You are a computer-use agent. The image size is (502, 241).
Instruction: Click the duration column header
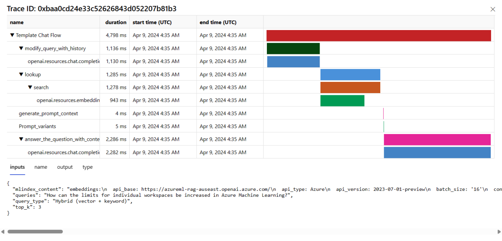coord(116,23)
